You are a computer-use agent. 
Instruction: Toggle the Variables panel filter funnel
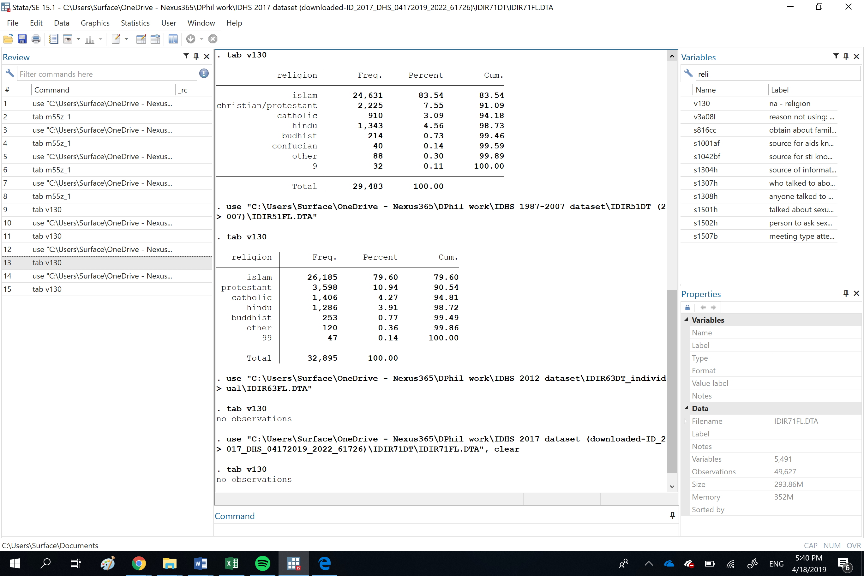click(836, 56)
